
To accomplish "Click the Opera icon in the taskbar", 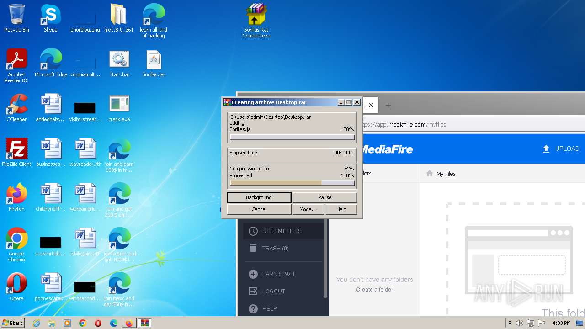I will coord(98,323).
